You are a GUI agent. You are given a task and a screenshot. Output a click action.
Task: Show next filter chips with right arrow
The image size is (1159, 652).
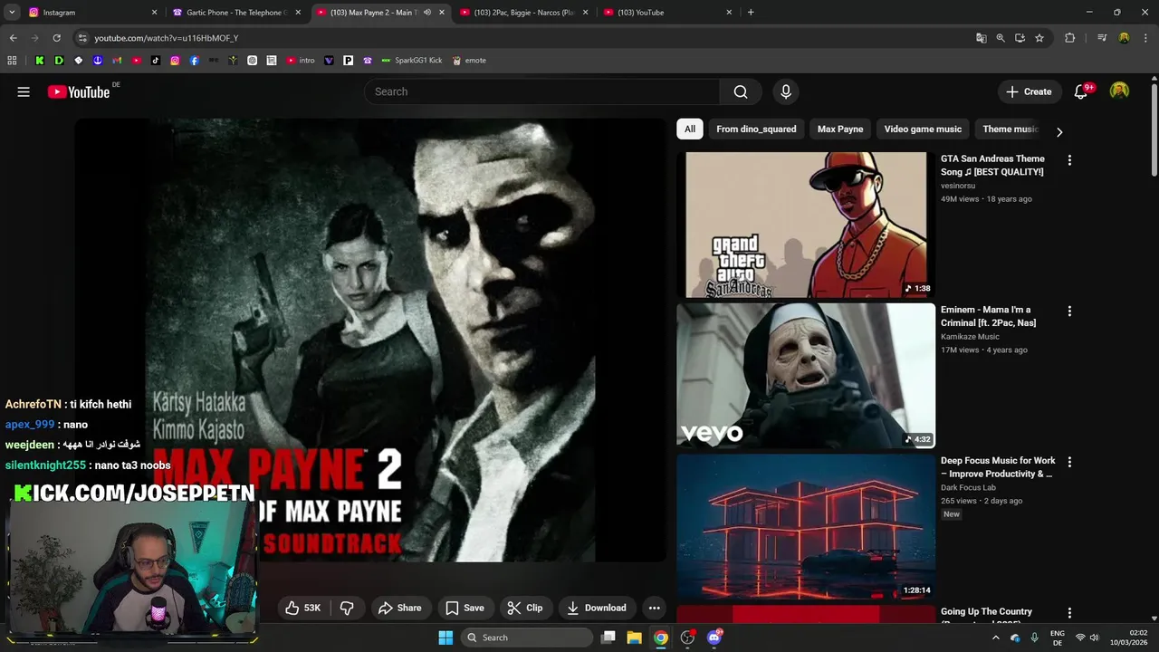coord(1059,132)
